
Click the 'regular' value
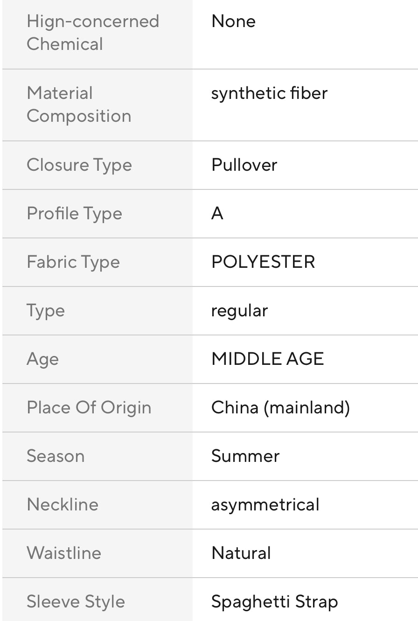239,311
